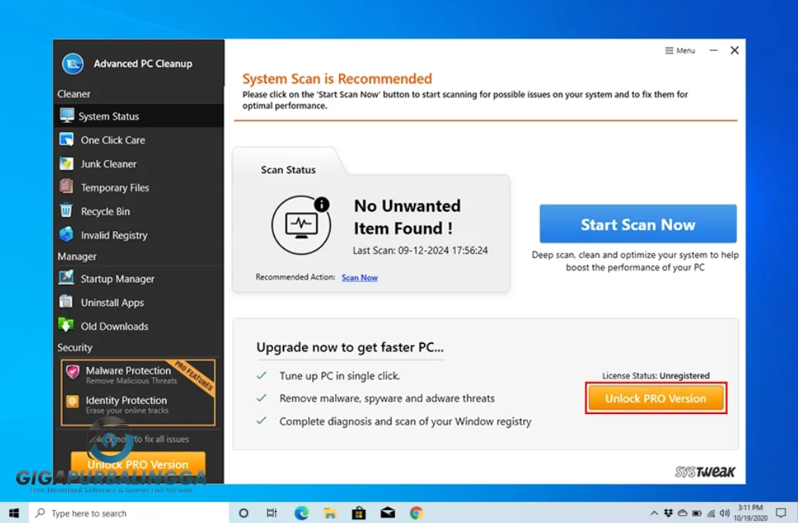Click 'System Scan is Recommended' heading
This screenshot has height=523, width=798.
(x=337, y=79)
